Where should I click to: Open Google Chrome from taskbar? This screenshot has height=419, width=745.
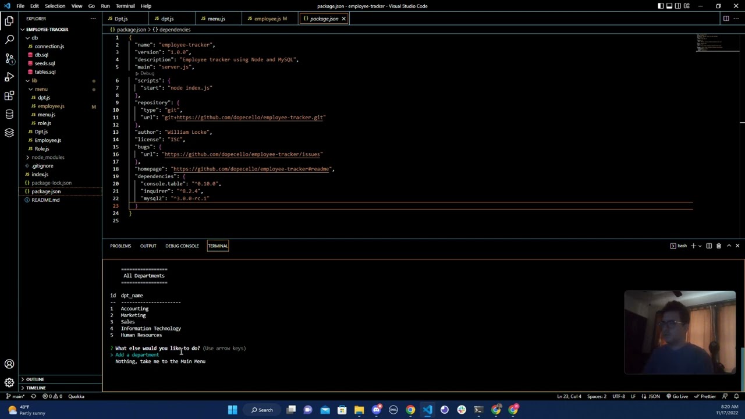[410, 410]
